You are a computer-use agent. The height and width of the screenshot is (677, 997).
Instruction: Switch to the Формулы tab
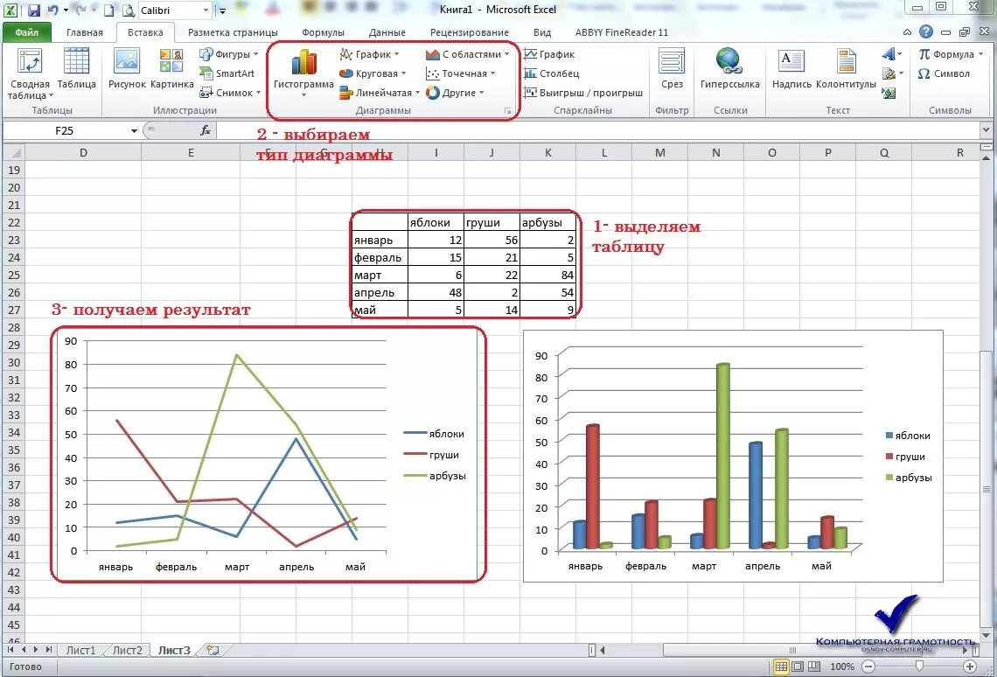pyautogui.click(x=323, y=32)
